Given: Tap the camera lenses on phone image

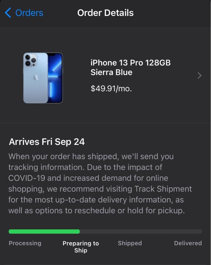Looking at the screenshot, I should click(30, 60).
